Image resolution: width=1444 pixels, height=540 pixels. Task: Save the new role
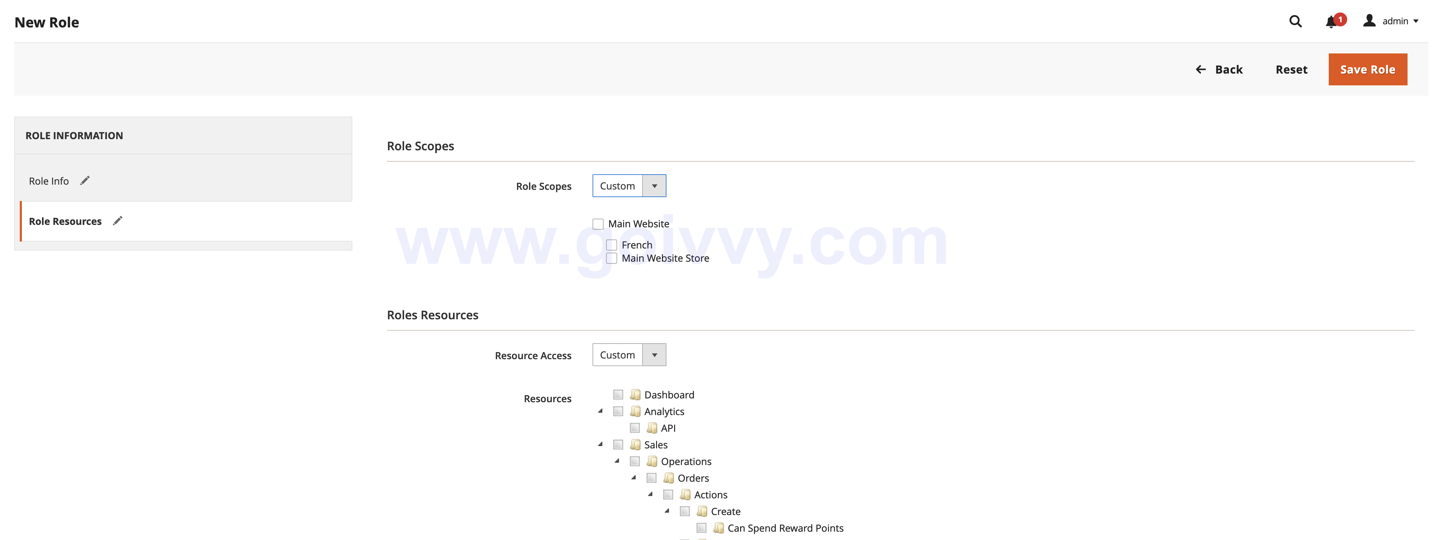(1368, 69)
